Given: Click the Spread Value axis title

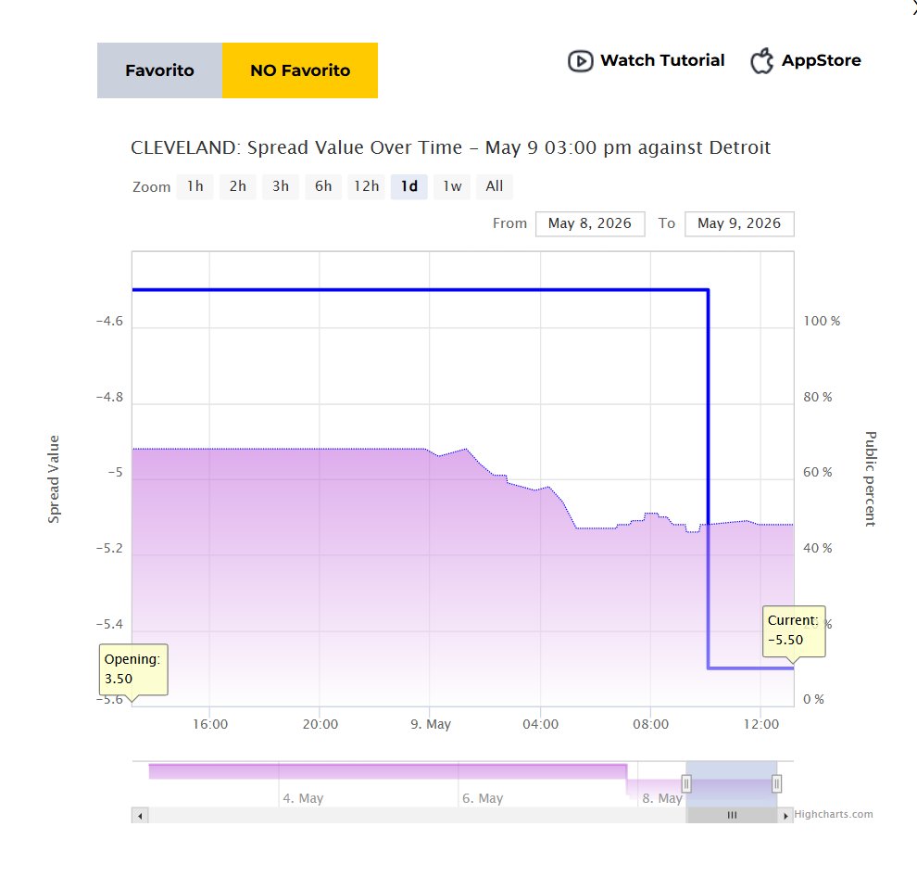Looking at the screenshot, I should tap(54, 479).
